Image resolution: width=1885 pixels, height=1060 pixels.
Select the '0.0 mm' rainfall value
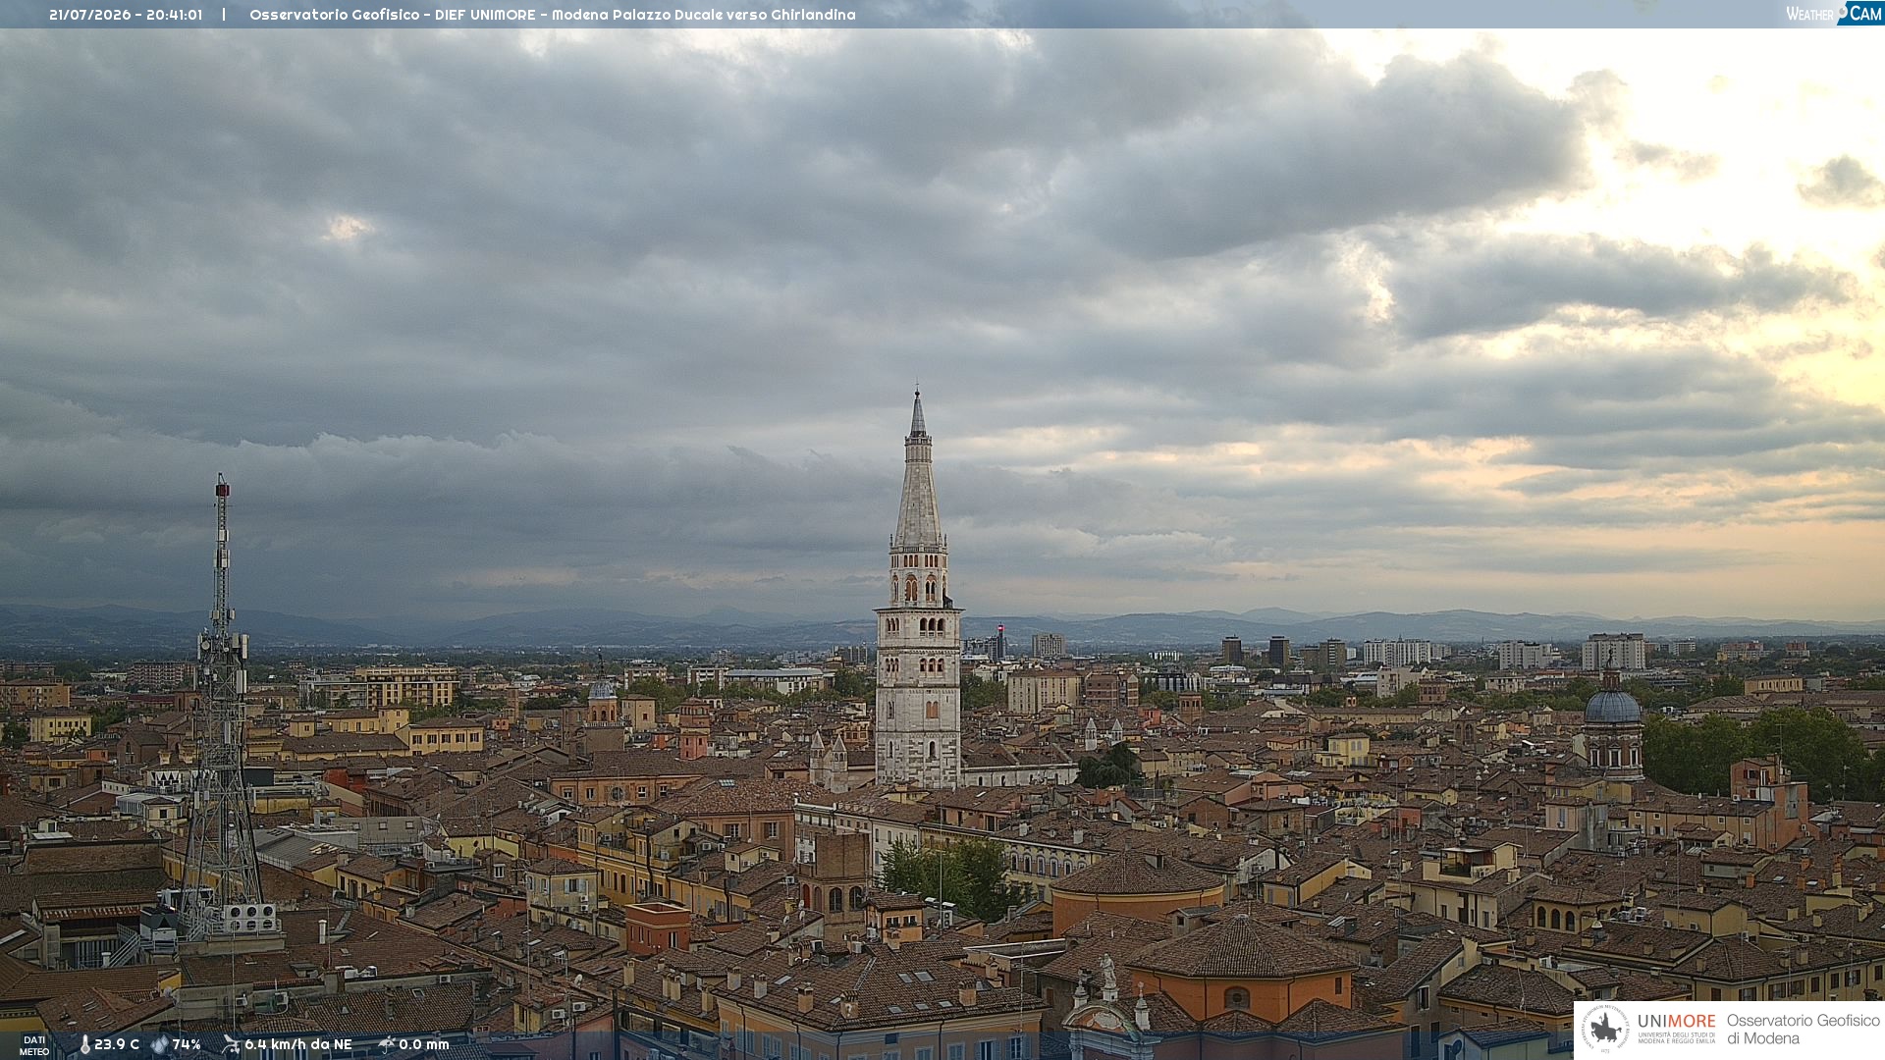coord(424,1045)
